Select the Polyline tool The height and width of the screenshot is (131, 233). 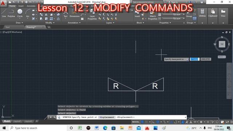coord(11,13)
